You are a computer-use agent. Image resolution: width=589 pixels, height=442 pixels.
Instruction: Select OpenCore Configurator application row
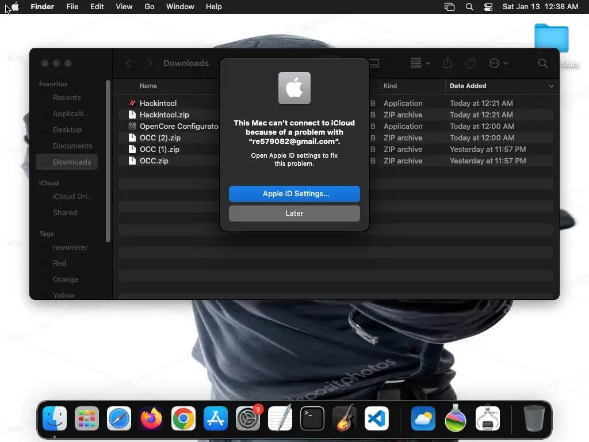pos(335,126)
